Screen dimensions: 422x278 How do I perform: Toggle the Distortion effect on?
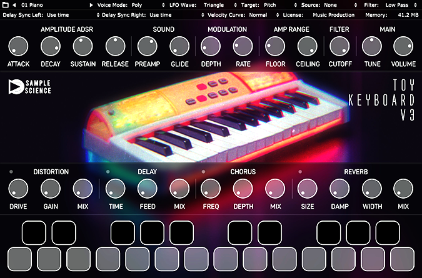coord(11,172)
